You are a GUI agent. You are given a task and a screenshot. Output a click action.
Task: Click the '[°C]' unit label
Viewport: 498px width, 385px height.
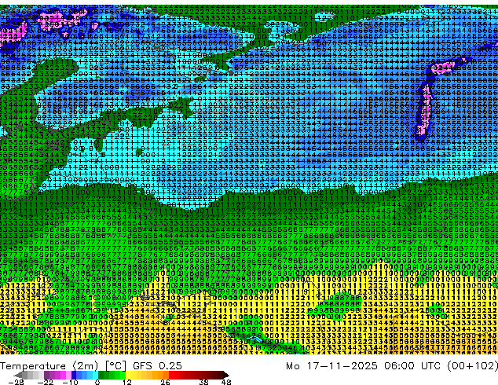tap(116, 366)
